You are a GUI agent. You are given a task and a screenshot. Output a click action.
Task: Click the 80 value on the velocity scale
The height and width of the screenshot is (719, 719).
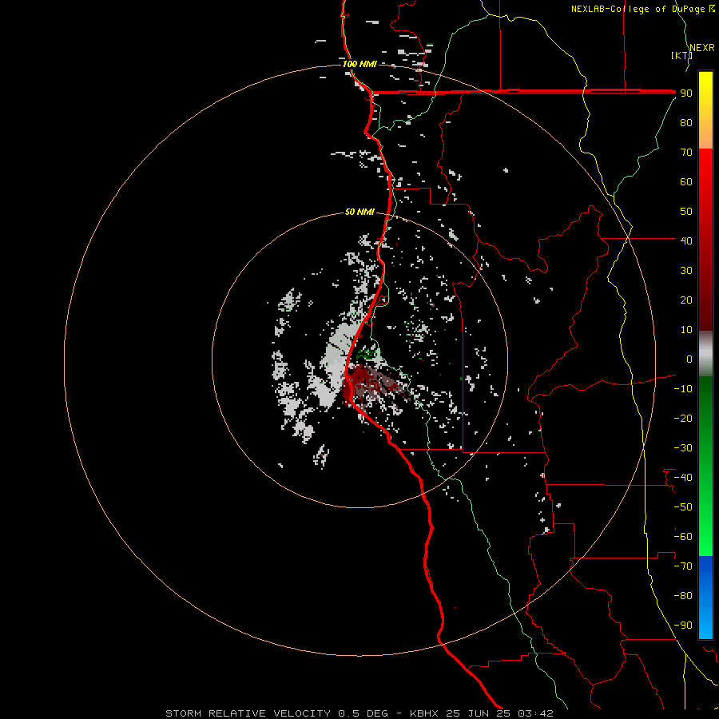[686, 122]
